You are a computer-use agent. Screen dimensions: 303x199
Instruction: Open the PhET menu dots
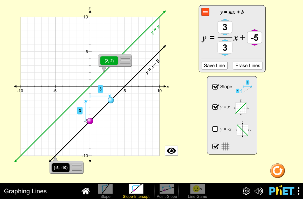point(299,191)
